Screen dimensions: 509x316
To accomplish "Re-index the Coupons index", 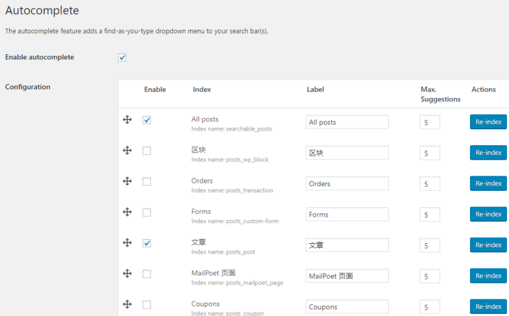I will (488, 307).
